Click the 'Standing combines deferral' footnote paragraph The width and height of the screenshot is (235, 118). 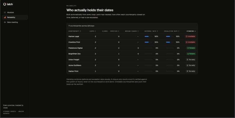[x=107, y=82]
